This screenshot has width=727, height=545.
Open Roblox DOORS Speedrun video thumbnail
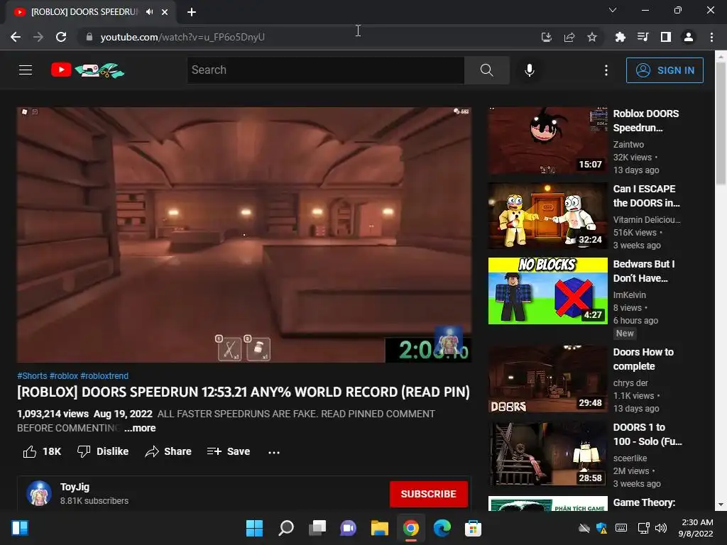[547, 141]
